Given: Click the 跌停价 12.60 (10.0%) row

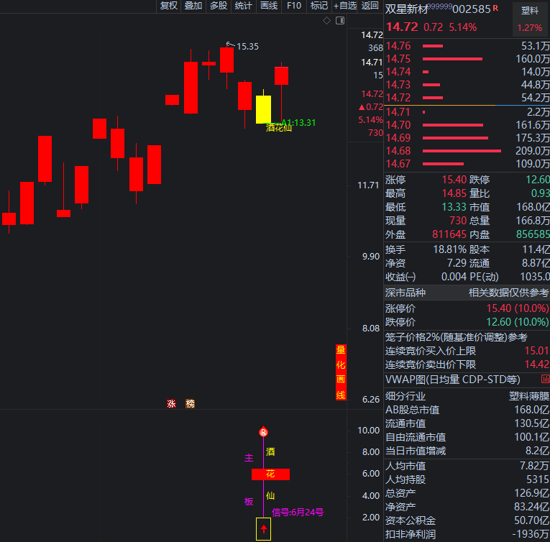Looking at the screenshot, I should (467, 322).
